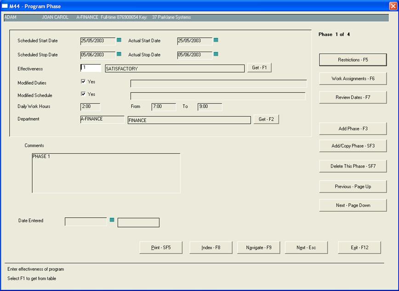
Task: Click the 'Modified Schedule' label
Action: pos(35,95)
